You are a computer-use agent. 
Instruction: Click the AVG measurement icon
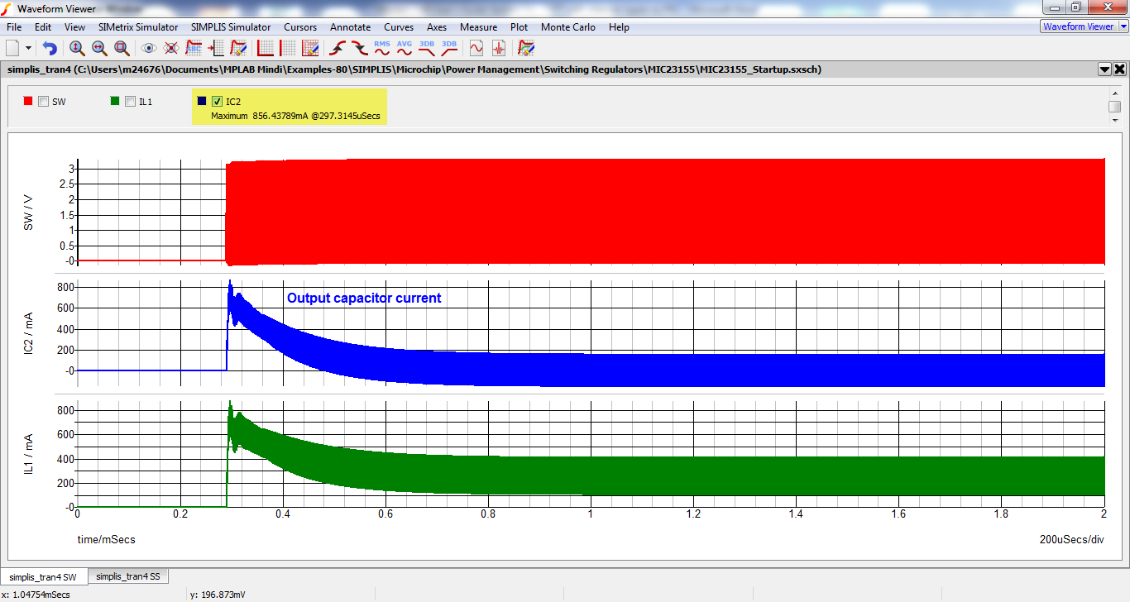tap(404, 48)
